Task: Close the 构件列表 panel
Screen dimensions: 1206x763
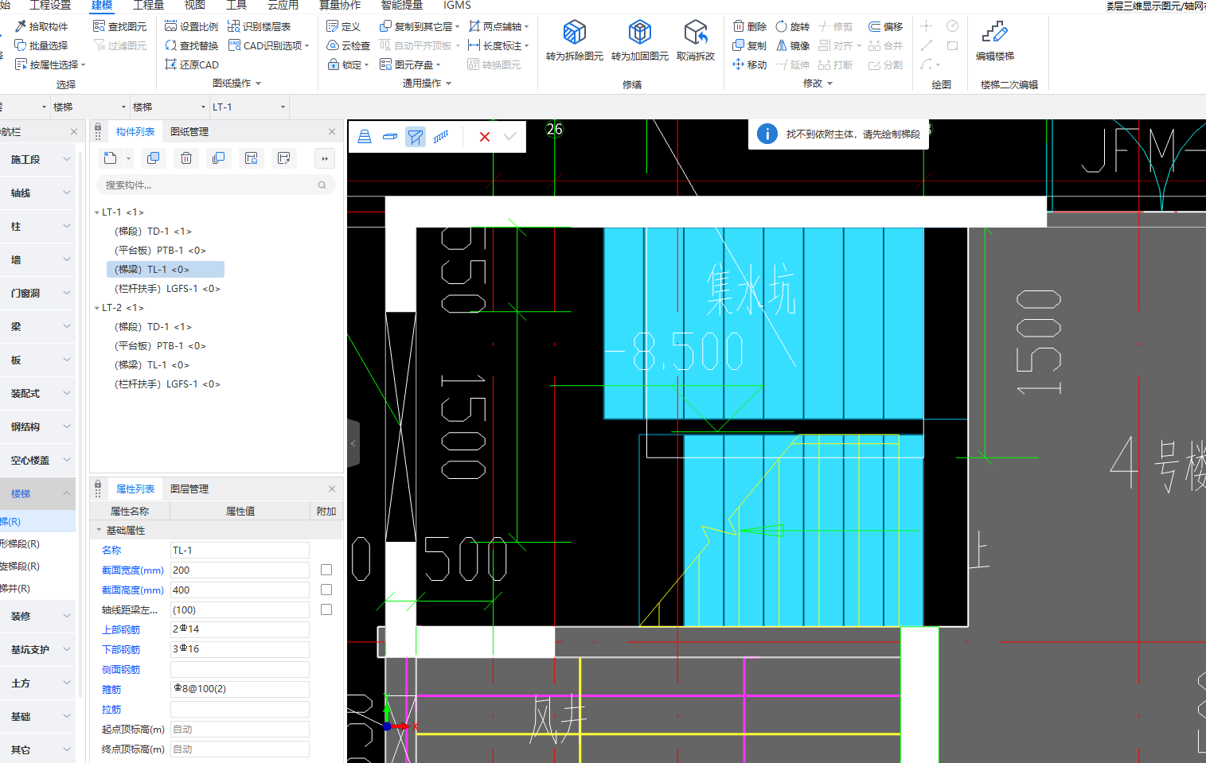Action: 332,131
